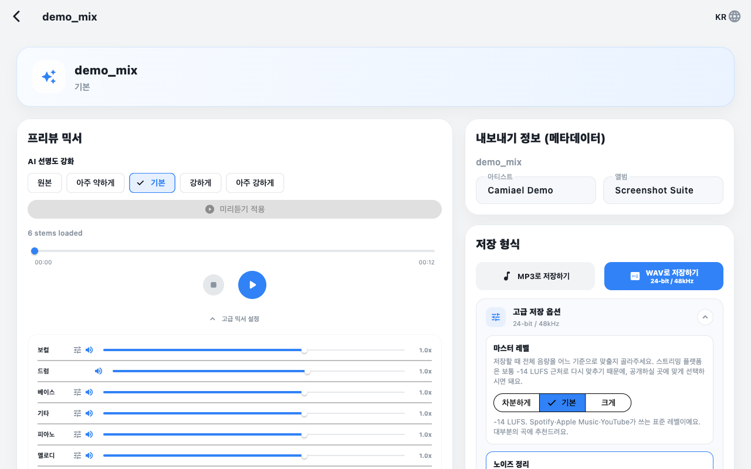The height and width of the screenshot is (469, 751).
Task: Open EQ settings icon for 멜로디
Action: [x=77, y=456]
